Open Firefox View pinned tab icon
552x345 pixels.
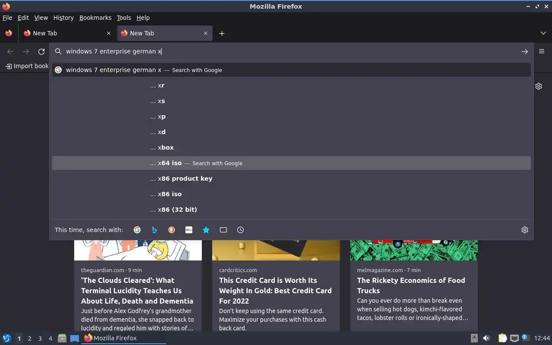[x=9, y=33]
